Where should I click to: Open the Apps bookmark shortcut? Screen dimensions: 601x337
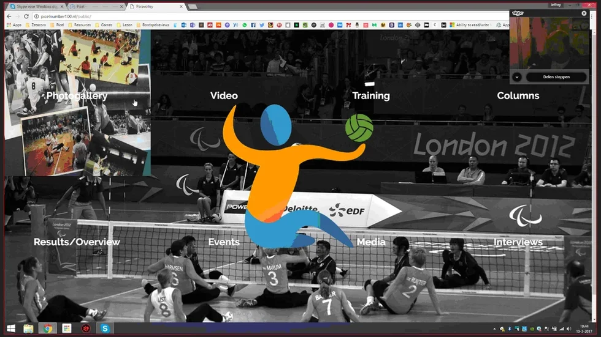click(x=14, y=25)
